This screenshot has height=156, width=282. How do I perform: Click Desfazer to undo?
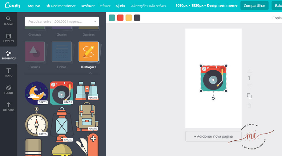[x=87, y=6]
